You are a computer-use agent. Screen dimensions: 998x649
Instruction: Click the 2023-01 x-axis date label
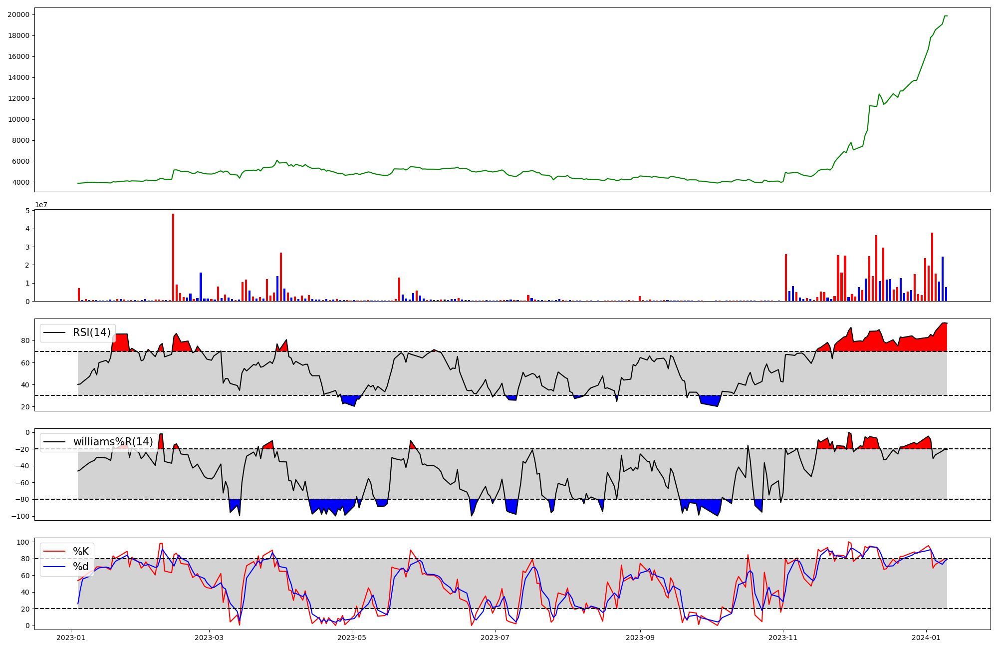tap(71, 638)
